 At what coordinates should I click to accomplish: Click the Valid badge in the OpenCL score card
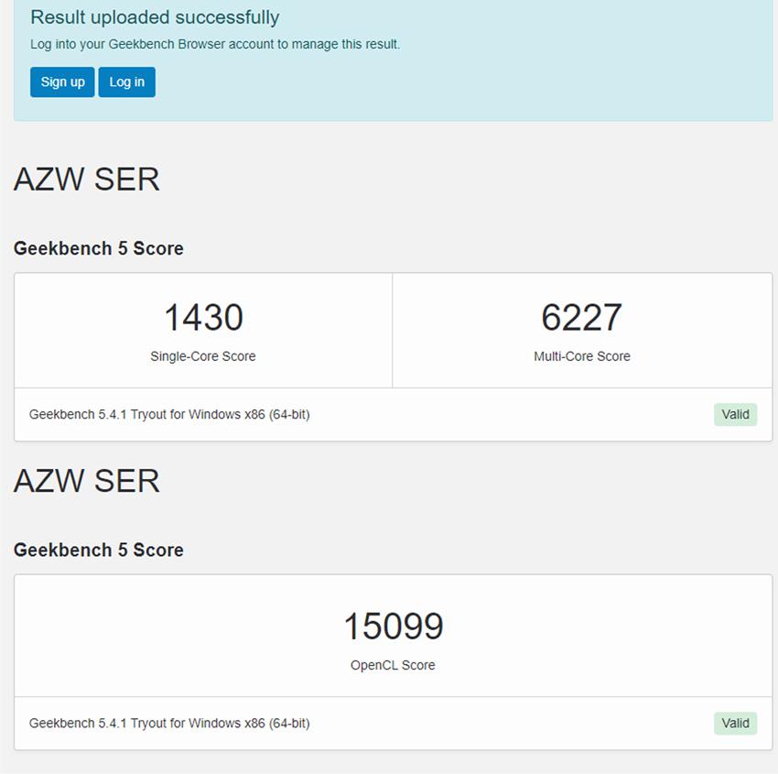(735, 723)
